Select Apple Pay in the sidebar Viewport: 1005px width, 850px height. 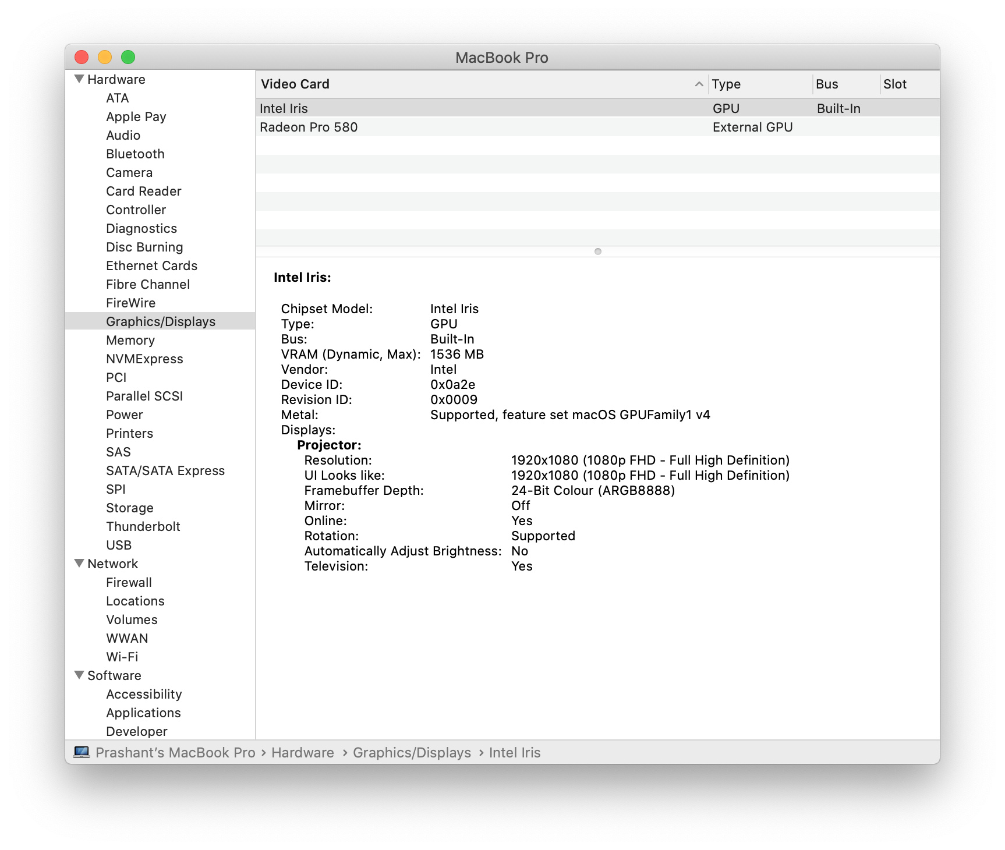(136, 116)
